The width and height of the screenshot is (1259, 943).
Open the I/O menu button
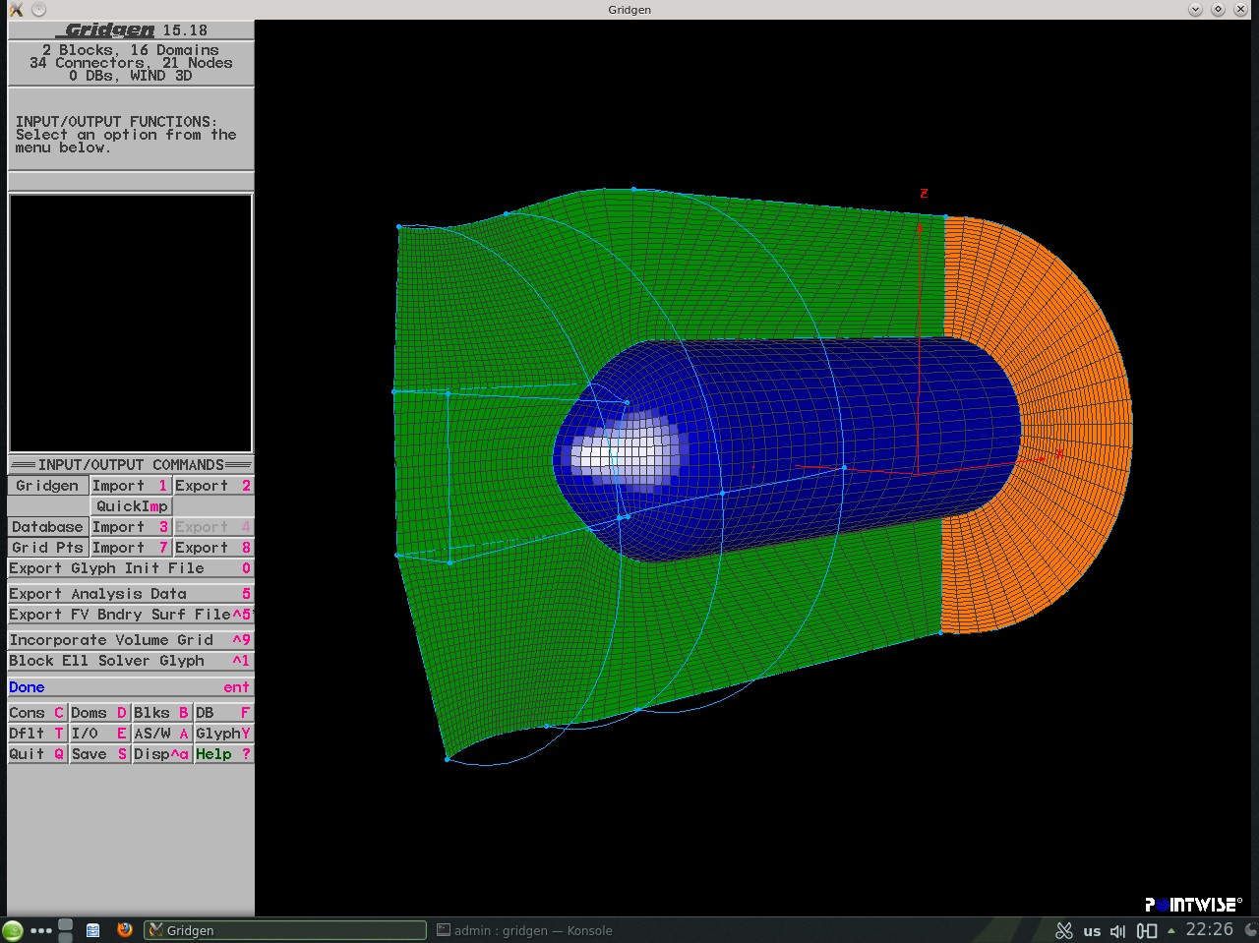click(x=99, y=734)
